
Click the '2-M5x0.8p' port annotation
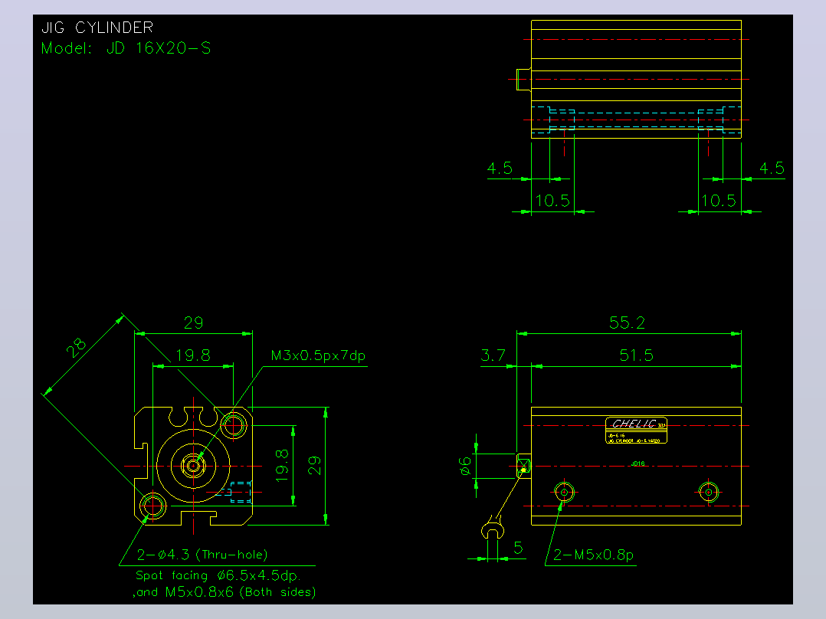coord(593,555)
